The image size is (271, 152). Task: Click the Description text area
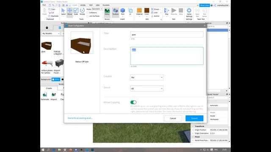[167, 56]
